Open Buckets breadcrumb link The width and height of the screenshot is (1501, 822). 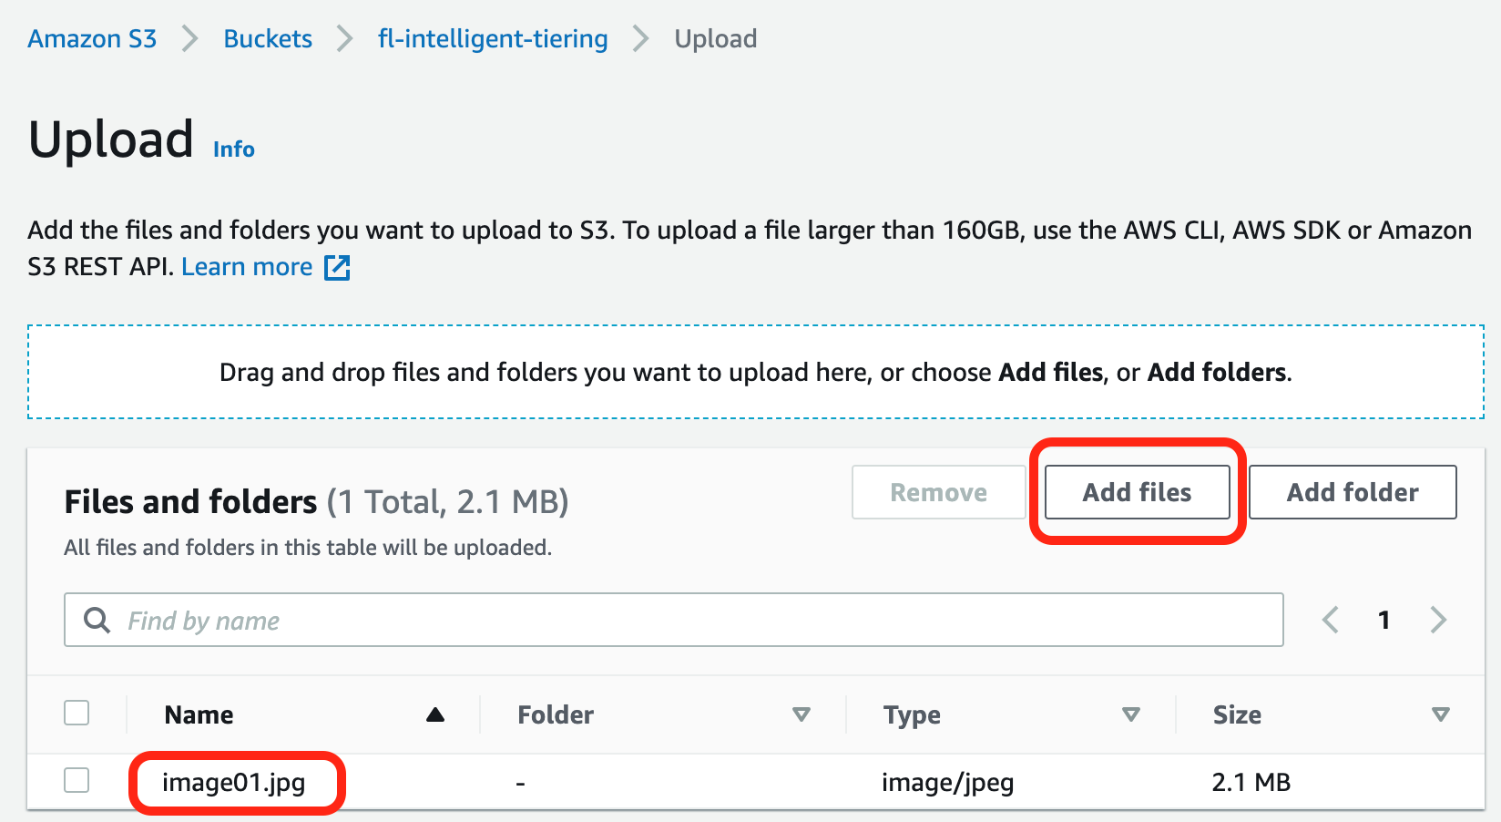(x=268, y=39)
